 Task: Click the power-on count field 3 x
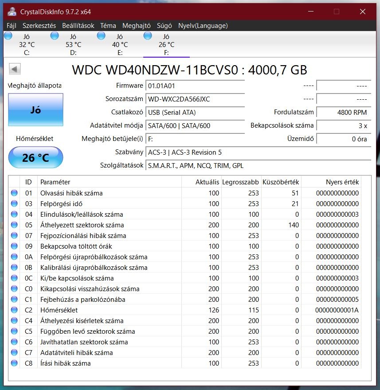(344, 125)
